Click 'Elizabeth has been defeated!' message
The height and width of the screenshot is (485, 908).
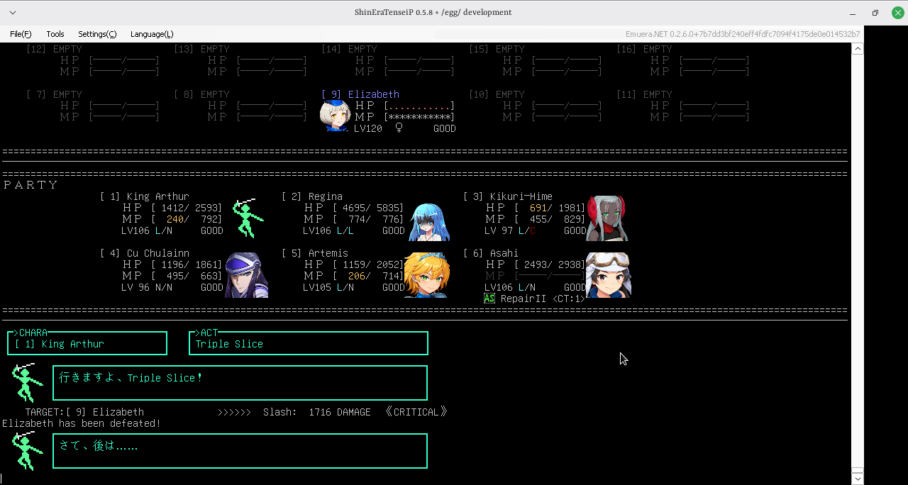pos(82,423)
